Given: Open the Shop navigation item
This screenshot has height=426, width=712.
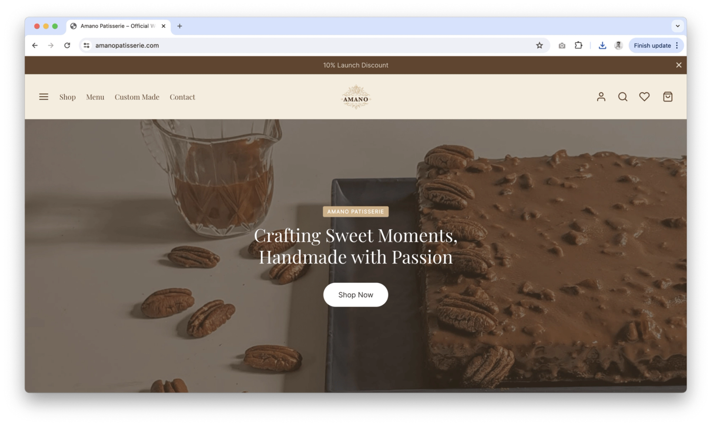Looking at the screenshot, I should point(68,97).
